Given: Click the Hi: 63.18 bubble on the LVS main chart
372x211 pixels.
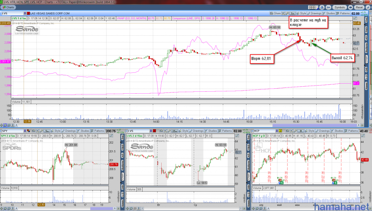Looking at the screenshot, I should click(x=274, y=27).
